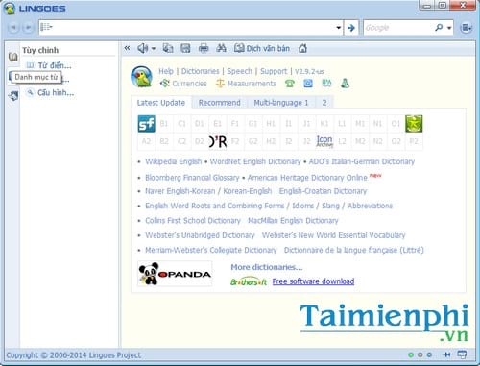Open the WordNet English Dictionary link
This screenshot has width=480, height=366.
tap(255, 161)
